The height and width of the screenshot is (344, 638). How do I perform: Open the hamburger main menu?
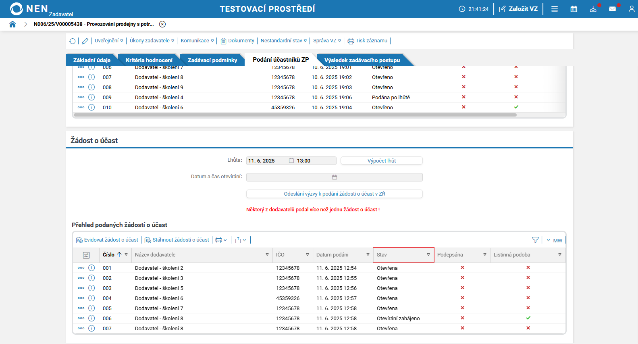[555, 9]
